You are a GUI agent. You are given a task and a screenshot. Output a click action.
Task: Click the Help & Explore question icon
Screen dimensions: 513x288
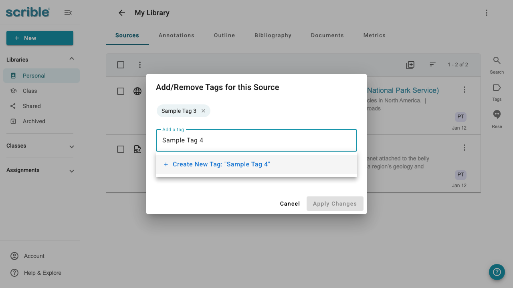pos(14,273)
